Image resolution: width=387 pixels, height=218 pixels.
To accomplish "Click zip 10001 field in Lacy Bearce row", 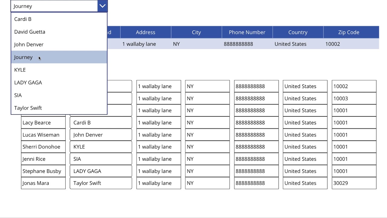I will (x=354, y=123).
